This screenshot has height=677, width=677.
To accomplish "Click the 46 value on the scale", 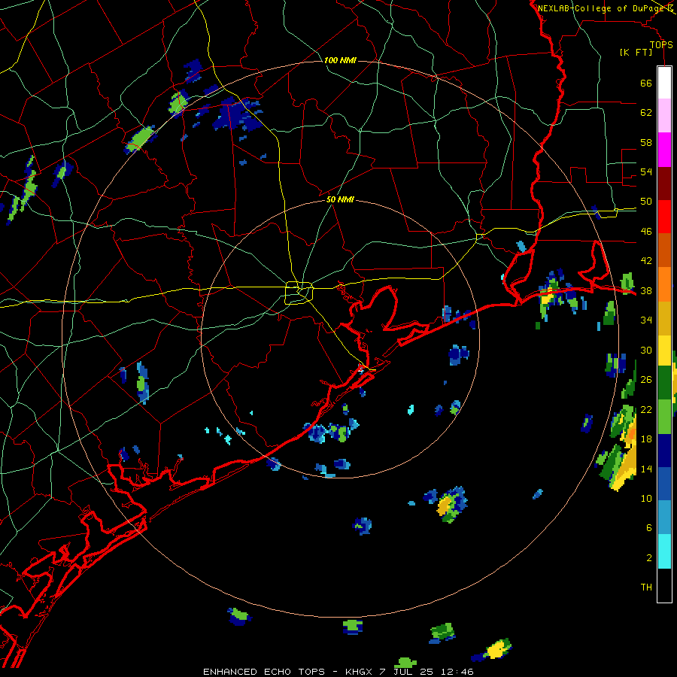I will click(x=646, y=232).
